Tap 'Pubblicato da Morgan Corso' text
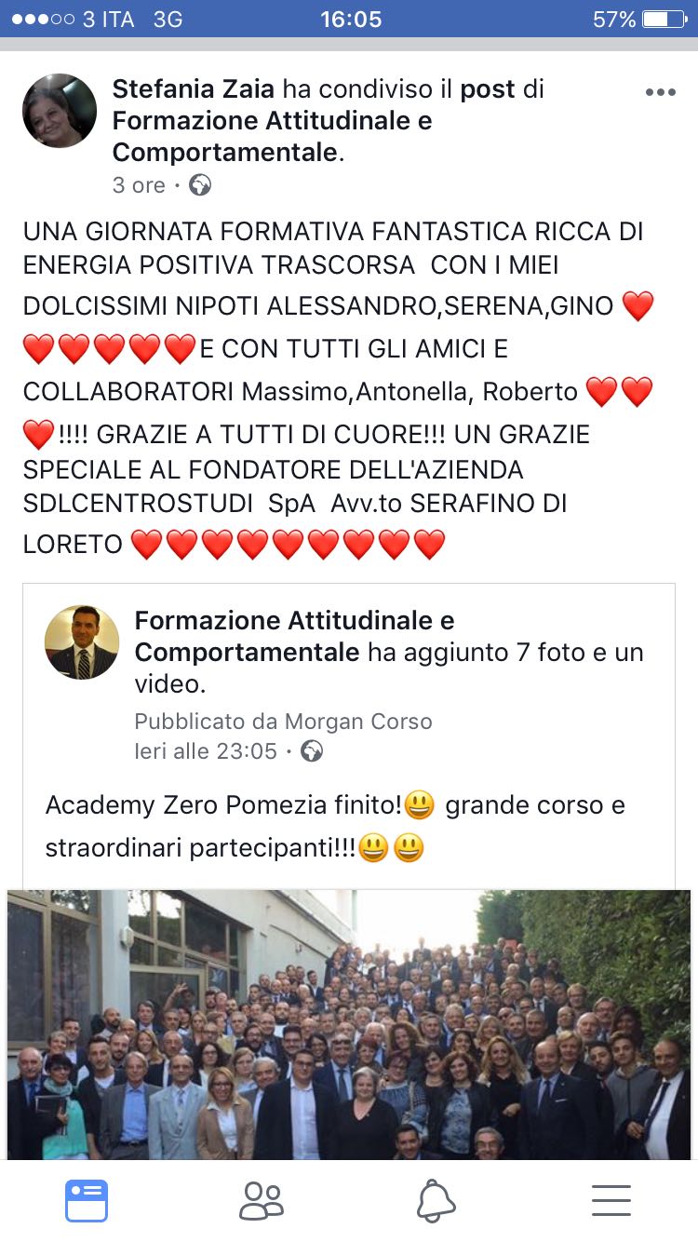Viewport: 698px width, 1242px height. tap(283, 722)
